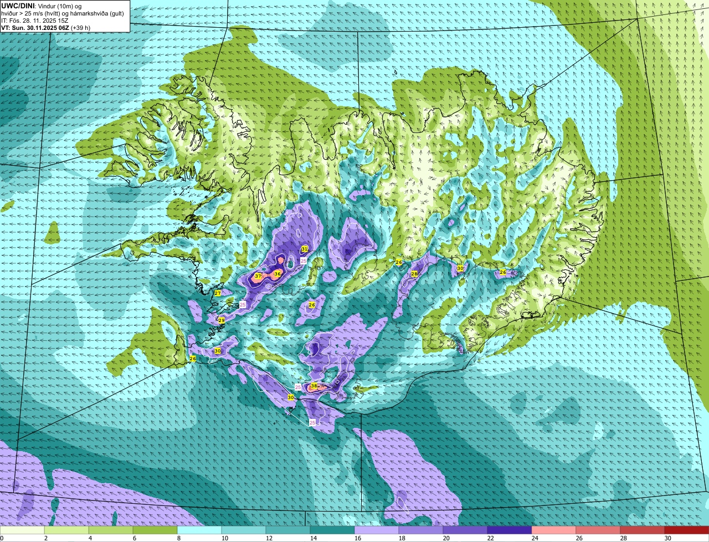Click the legend scale number 12
The width and height of the screenshot is (709, 542).
click(x=269, y=538)
